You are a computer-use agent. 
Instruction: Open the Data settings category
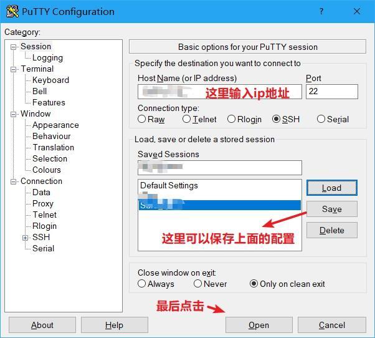(x=41, y=192)
